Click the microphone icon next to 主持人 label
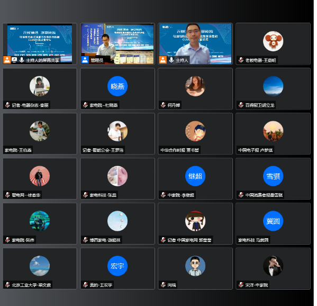Image resolution: width=317 pixels, height=306 pixels. [171, 60]
